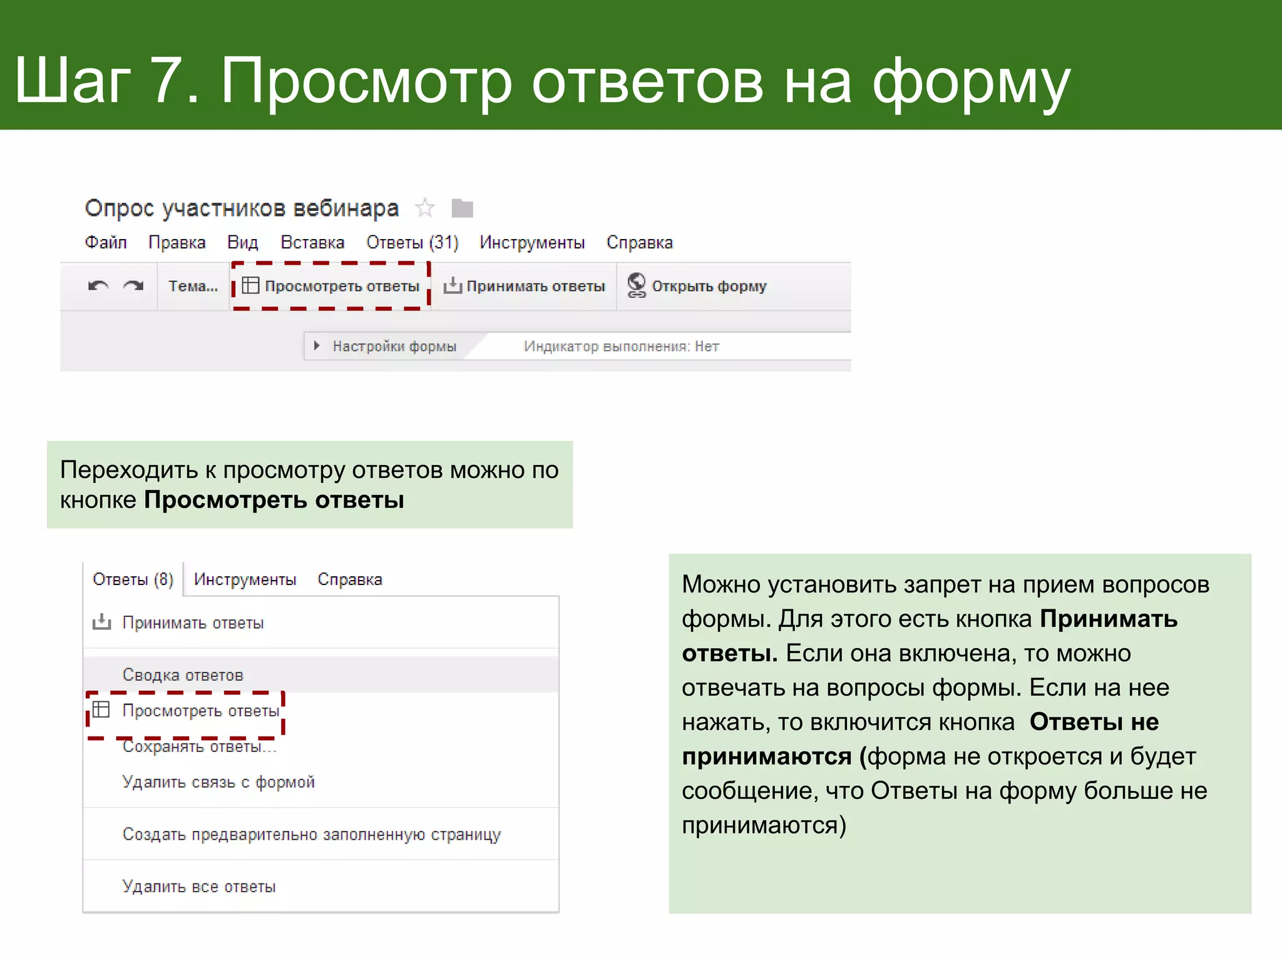Click the Настройки формы label
Viewport: 1282px width, 961px height.
click(x=394, y=346)
